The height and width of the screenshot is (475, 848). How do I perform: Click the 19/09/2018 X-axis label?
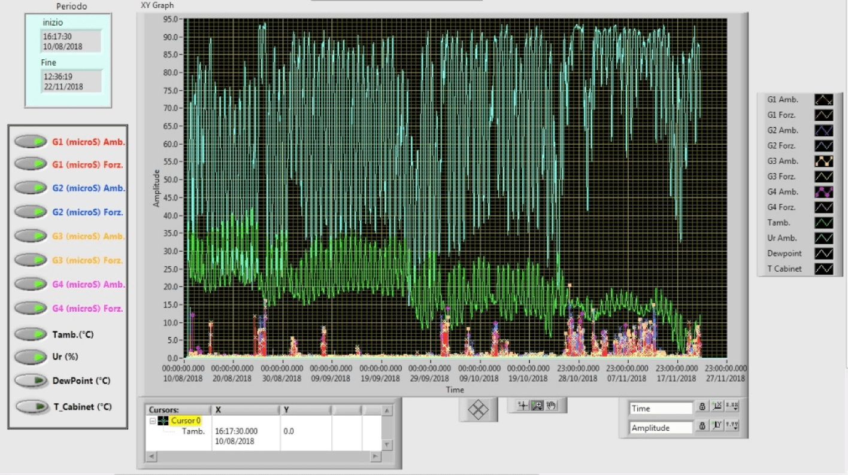[x=380, y=378]
